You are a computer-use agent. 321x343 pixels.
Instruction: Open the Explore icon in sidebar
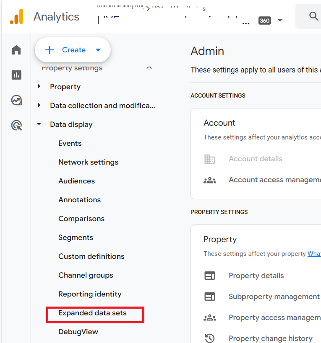coord(16,101)
